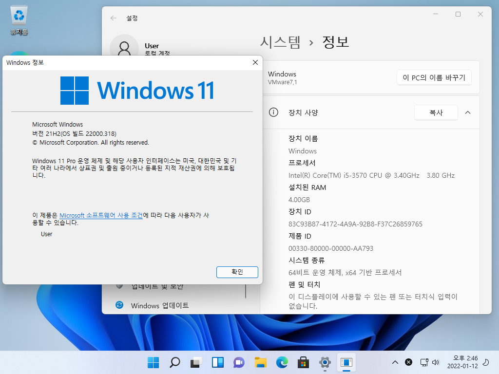Minimize the Settings window

tap(436, 14)
